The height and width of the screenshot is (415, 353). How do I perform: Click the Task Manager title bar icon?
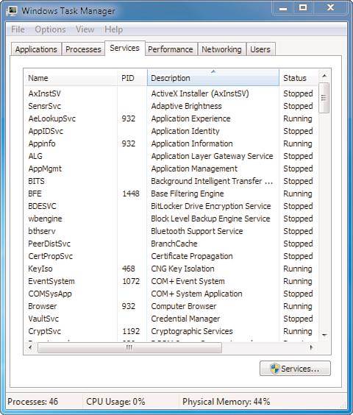(13, 10)
